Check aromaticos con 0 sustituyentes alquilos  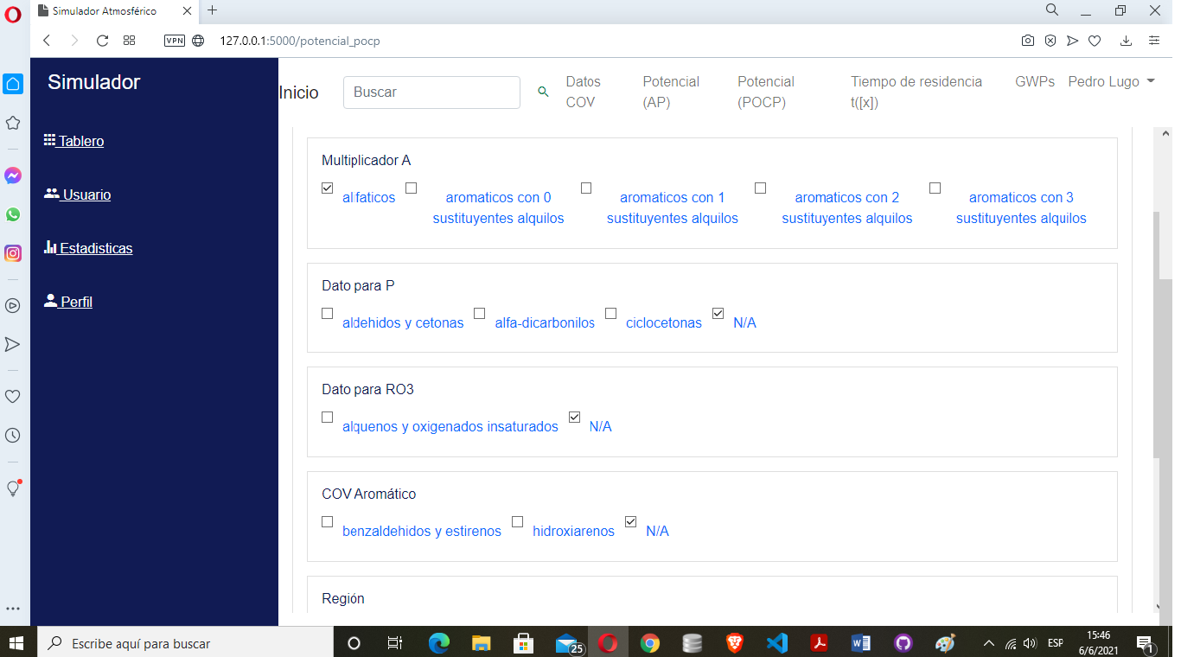(412, 188)
